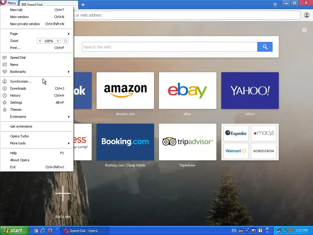This screenshot has height=235, width=313.
Task: Focus the web address bar
Action: 187,15
